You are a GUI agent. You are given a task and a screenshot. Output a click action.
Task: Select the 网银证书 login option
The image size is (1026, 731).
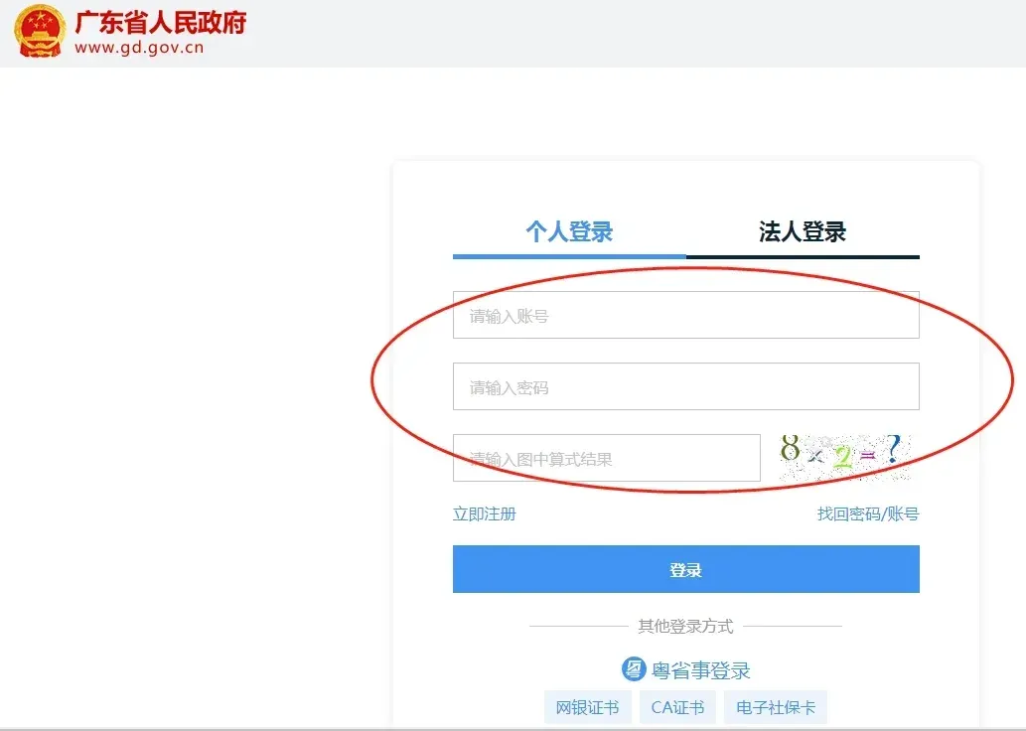(x=586, y=707)
